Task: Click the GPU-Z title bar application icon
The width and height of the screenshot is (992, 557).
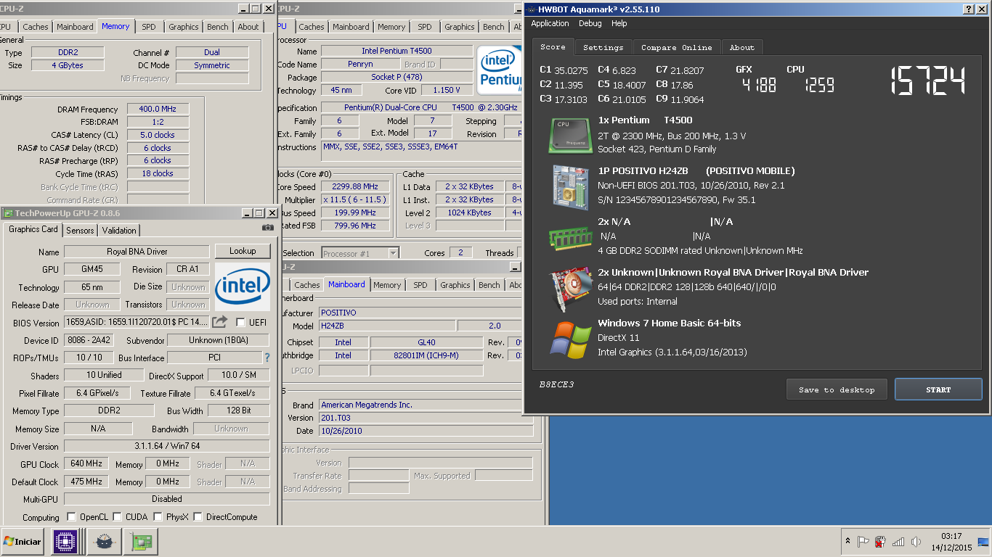Action: pyautogui.click(x=8, y=213)
